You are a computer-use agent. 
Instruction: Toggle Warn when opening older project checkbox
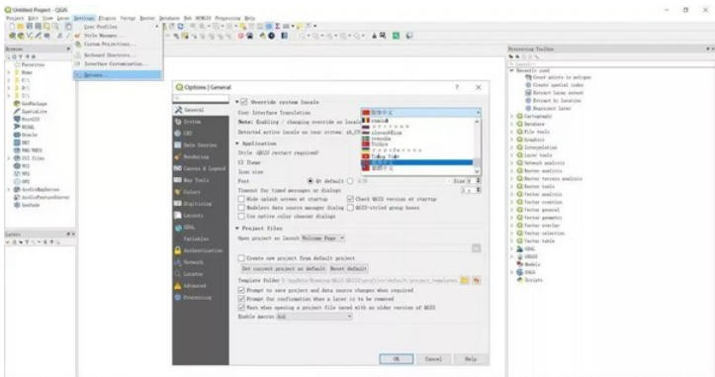(x=241, y=308)
